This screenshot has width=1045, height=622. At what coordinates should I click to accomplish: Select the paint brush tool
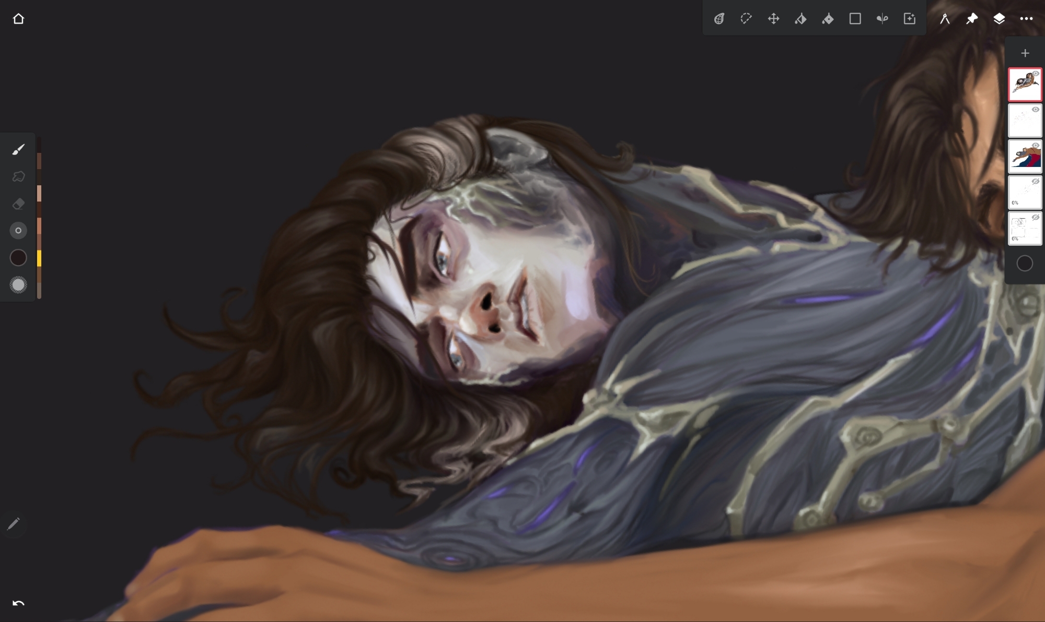point(18,150)
